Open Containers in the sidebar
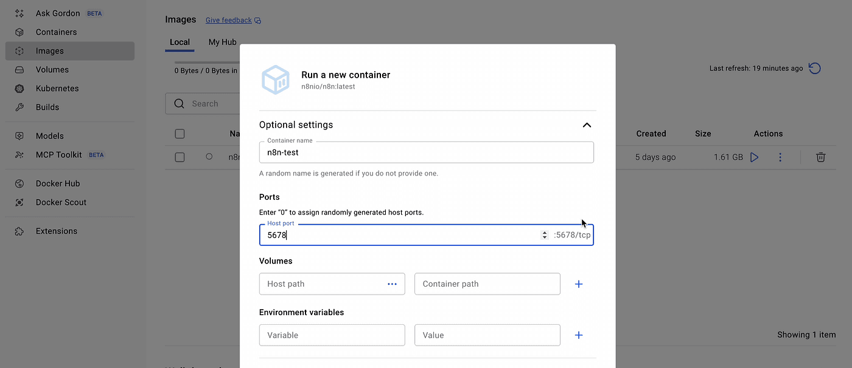This screenshot has height=368, width=852. point(56,32)
